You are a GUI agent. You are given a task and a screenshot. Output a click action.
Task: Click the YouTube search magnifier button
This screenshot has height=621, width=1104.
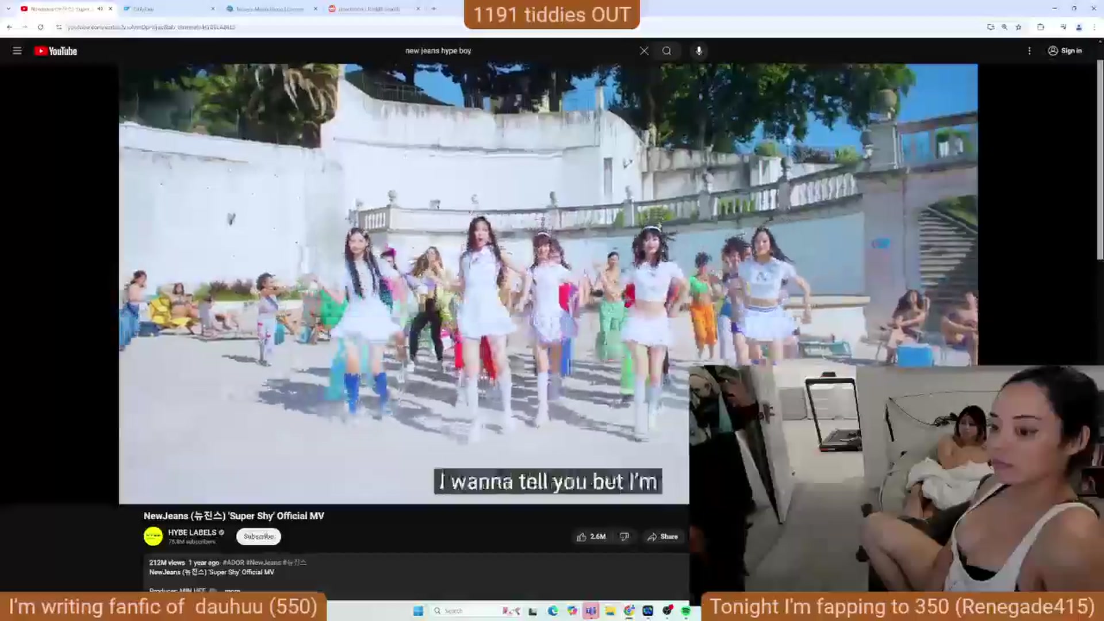coord(666,51)
